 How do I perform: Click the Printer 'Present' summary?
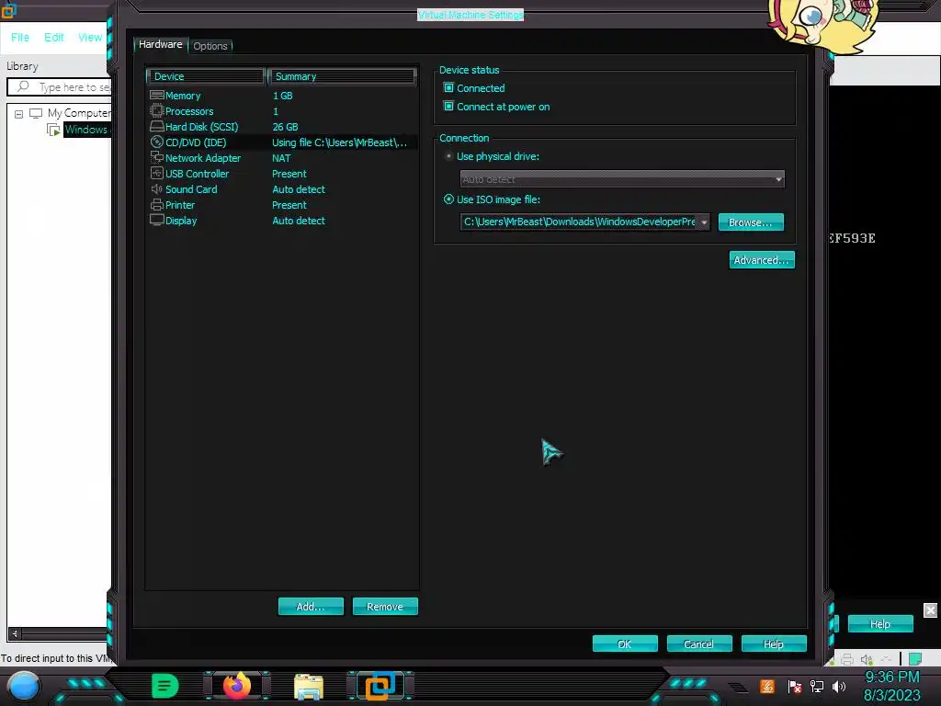pyautogui.click(x=289, y=205)
